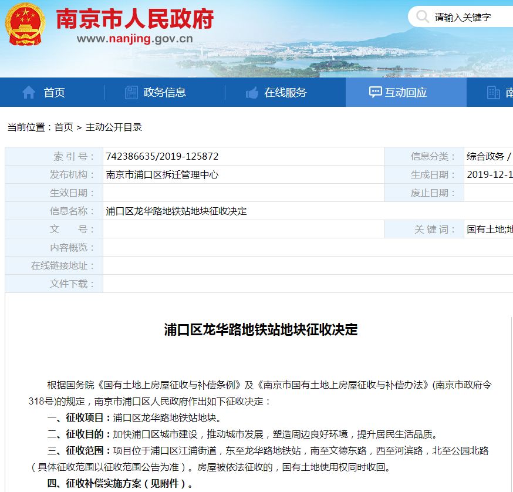Click the home icon beside 首页
513x492 pixels.
click(29, 92)
